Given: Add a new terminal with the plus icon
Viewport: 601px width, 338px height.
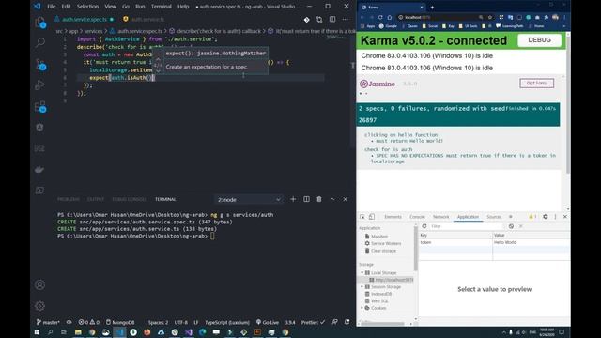Looking at the screenshot, I should pyautogui.click(x=293, y=199).
